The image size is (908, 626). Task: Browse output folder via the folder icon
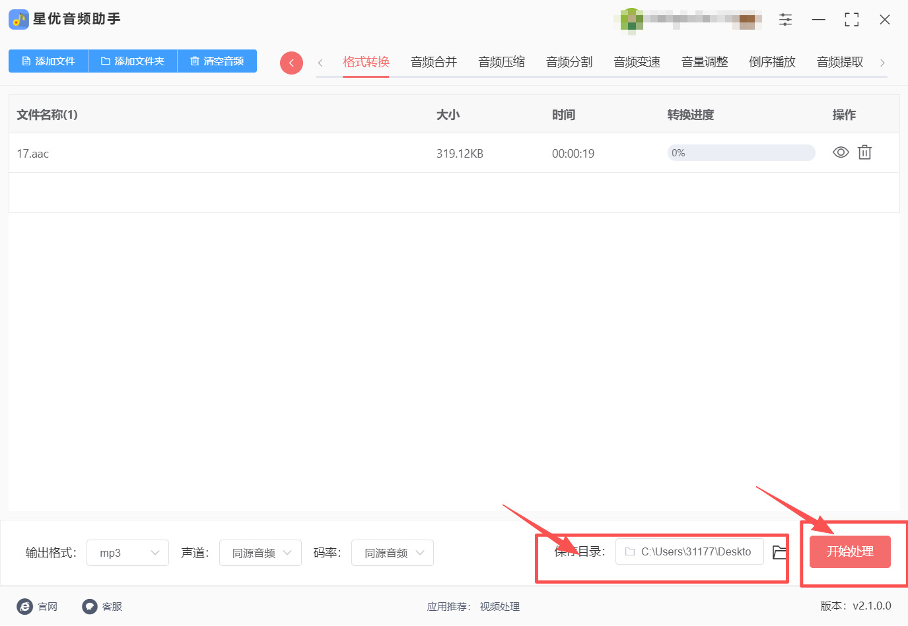coord(780,552)
